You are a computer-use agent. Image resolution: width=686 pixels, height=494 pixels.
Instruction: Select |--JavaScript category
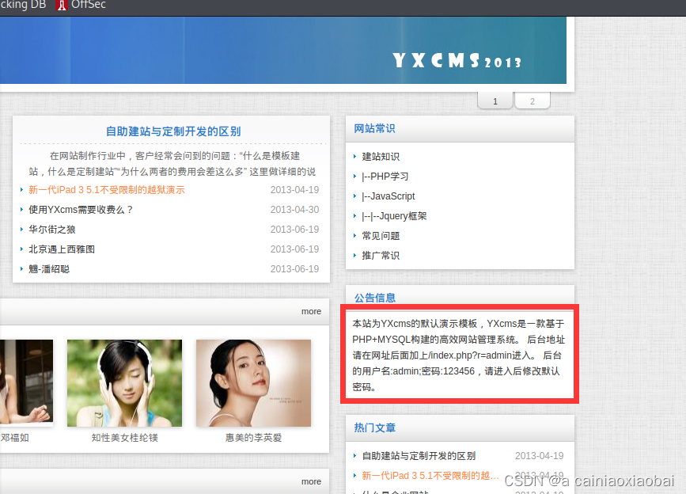(x=388, y=196)
